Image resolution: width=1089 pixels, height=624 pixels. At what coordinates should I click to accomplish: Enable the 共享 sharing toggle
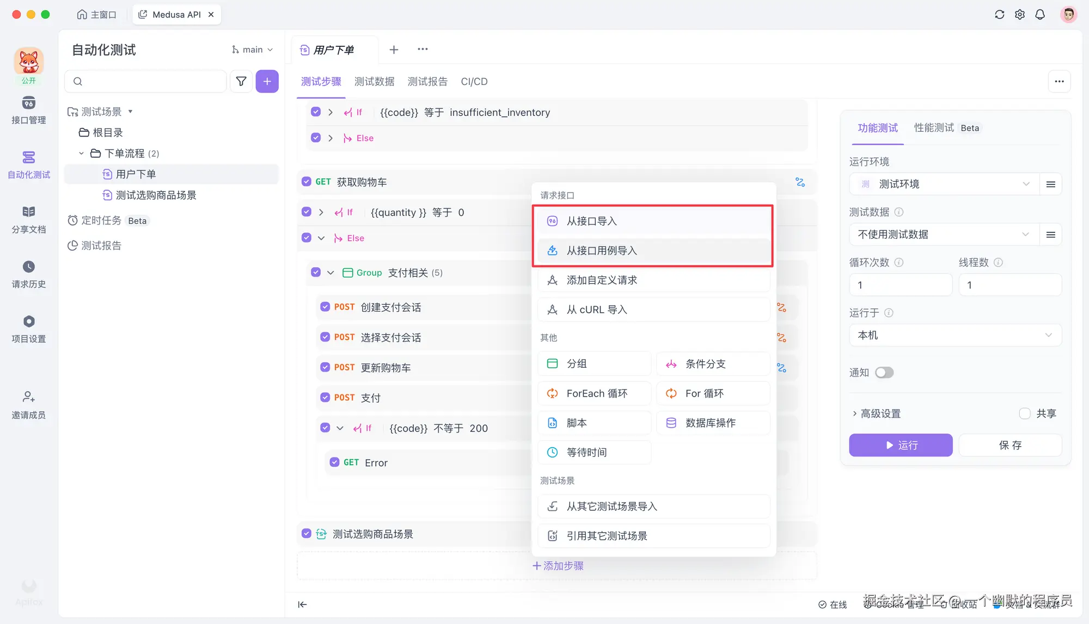(1024, 413)
